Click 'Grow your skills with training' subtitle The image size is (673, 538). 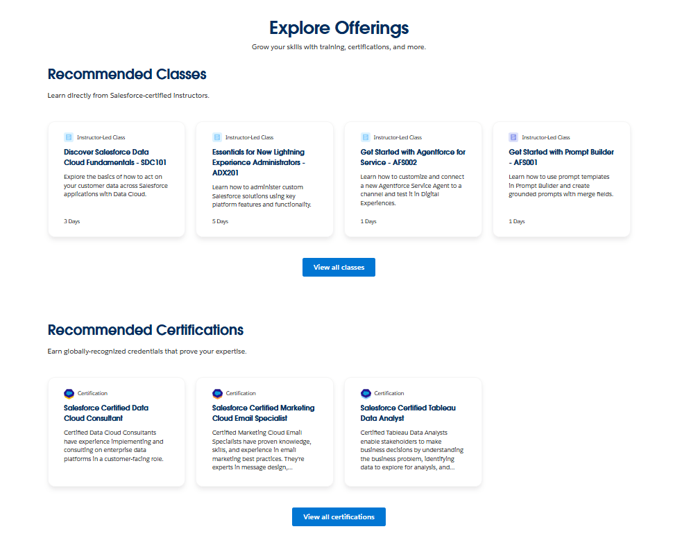339,47
